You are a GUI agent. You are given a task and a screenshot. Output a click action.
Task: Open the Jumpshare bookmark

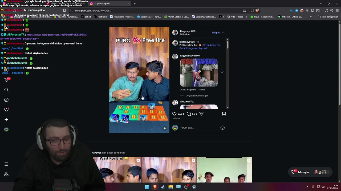point(122,17)
